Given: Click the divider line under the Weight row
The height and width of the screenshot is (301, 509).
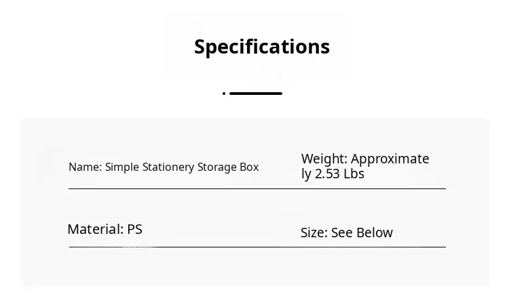Looking at the screenshot, I should click(x=373, y=188).
